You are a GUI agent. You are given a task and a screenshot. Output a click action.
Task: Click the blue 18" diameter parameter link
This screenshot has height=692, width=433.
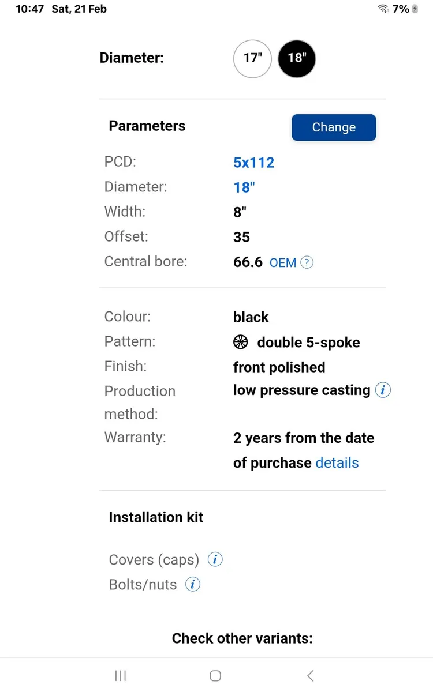click(x=244, y=187)
